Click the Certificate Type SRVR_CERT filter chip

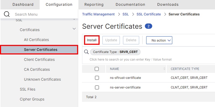point(115,52)
